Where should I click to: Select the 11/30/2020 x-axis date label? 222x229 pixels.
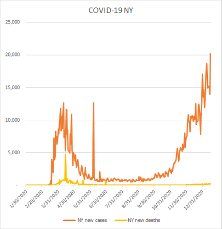(178, 200)
